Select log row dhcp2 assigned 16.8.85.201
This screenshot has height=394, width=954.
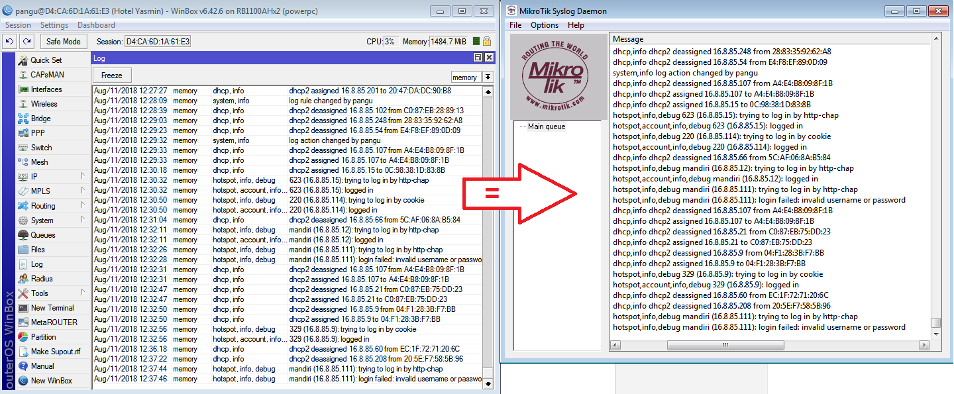click(x=288, y=91)
